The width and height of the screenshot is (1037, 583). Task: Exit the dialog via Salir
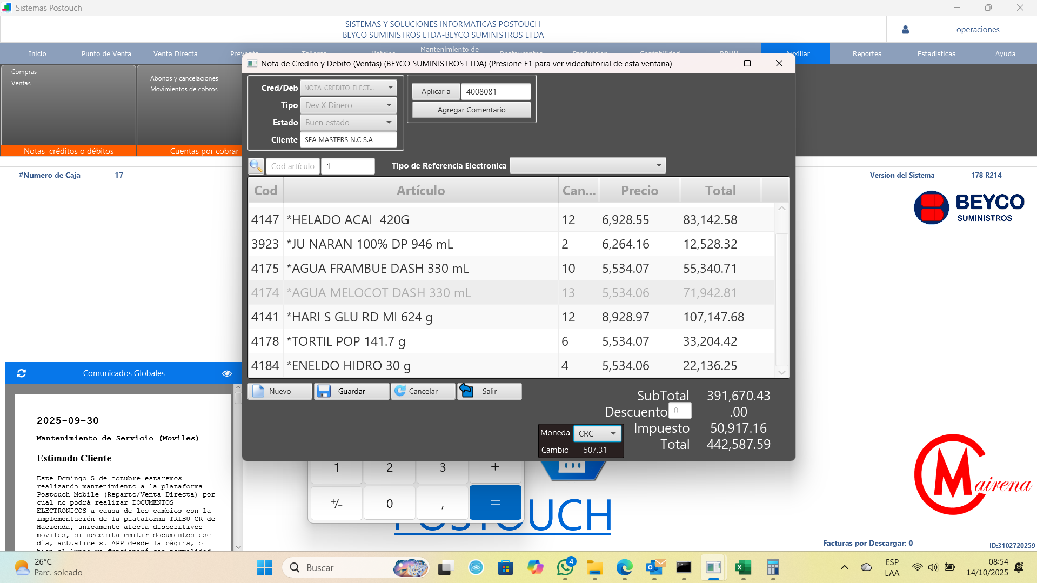pyautogui.click(x=489, y=391)
